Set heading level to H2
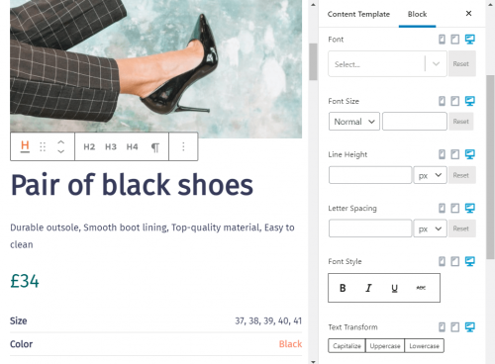Viewport: 495px width, 364px height. (89, 146)
